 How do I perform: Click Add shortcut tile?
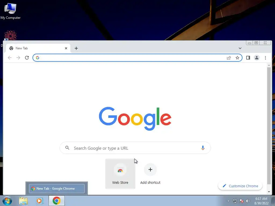click(150, 174)
